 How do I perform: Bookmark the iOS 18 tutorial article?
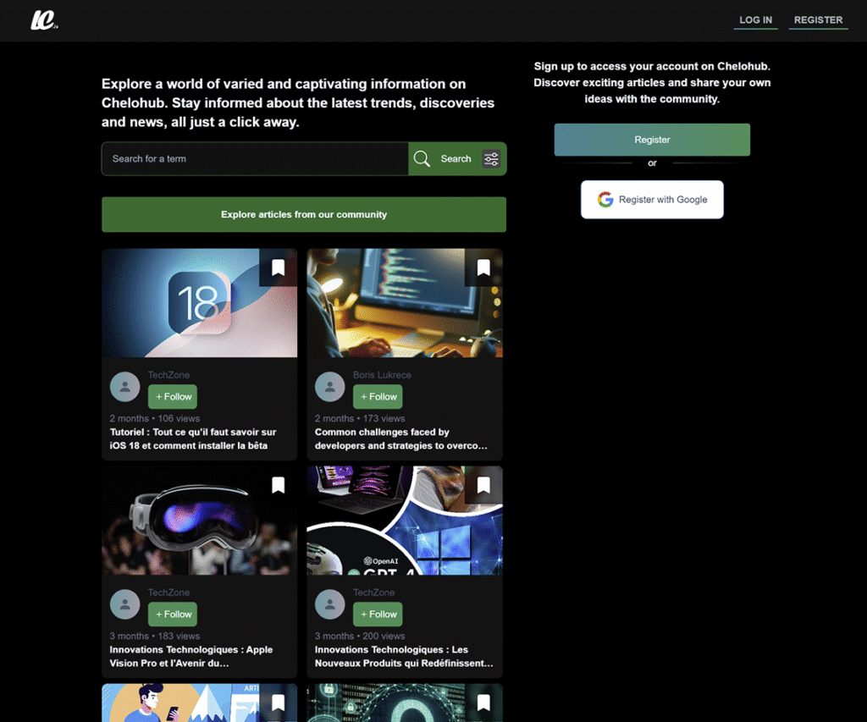click(278, 267)
